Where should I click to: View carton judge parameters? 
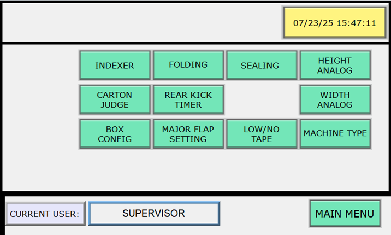(x=115, y=99)
